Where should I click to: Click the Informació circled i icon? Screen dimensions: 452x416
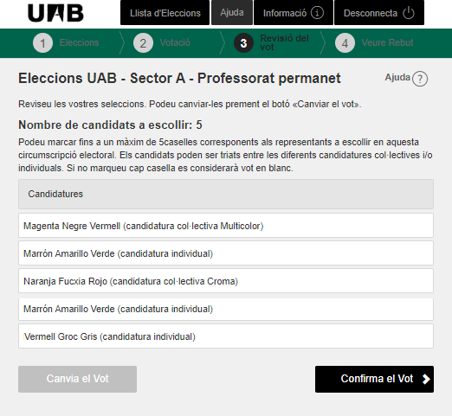point(317,13)
